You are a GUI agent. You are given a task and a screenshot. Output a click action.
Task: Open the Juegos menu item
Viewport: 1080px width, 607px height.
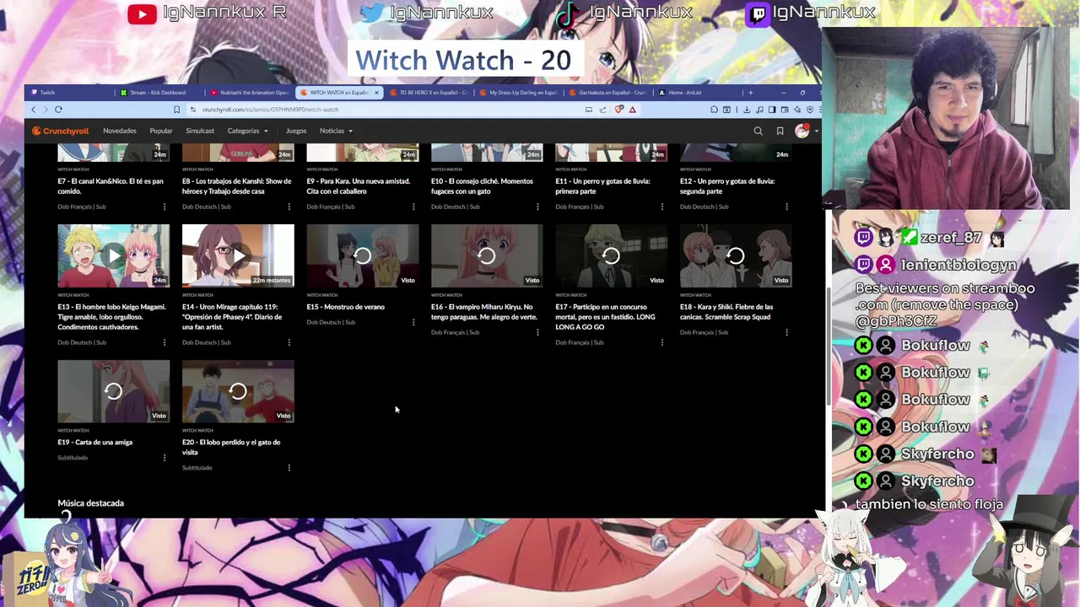(x=296, y=131)
